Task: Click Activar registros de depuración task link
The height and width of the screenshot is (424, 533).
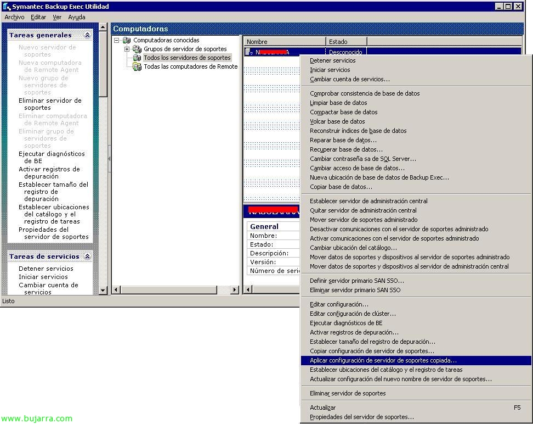Action: pos(49,172)
